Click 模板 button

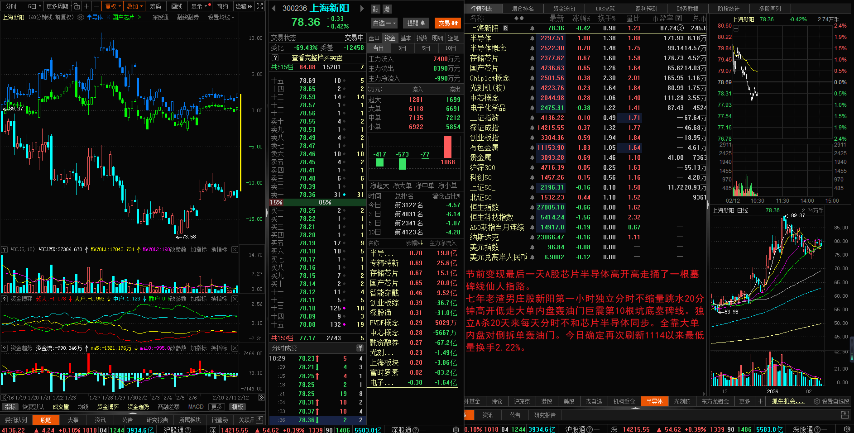pos(238,407)
